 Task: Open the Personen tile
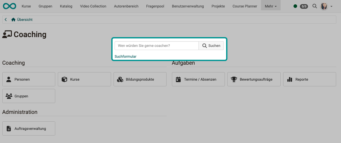click(29, 79)
